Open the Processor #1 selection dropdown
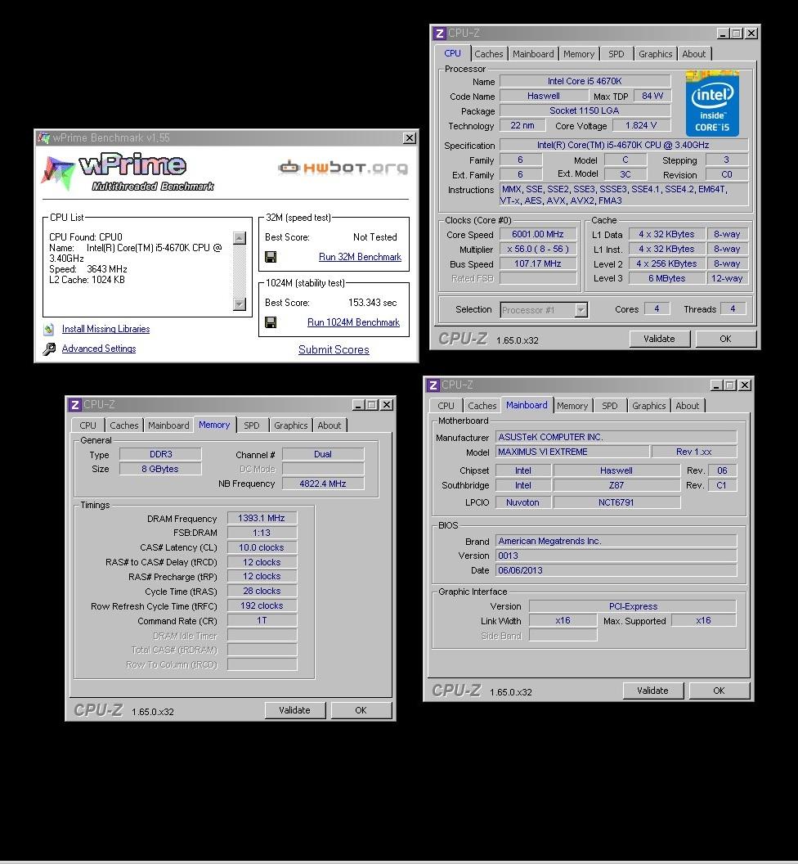The image size is (798, 864). pyautogui.click(x=581, y=310)
